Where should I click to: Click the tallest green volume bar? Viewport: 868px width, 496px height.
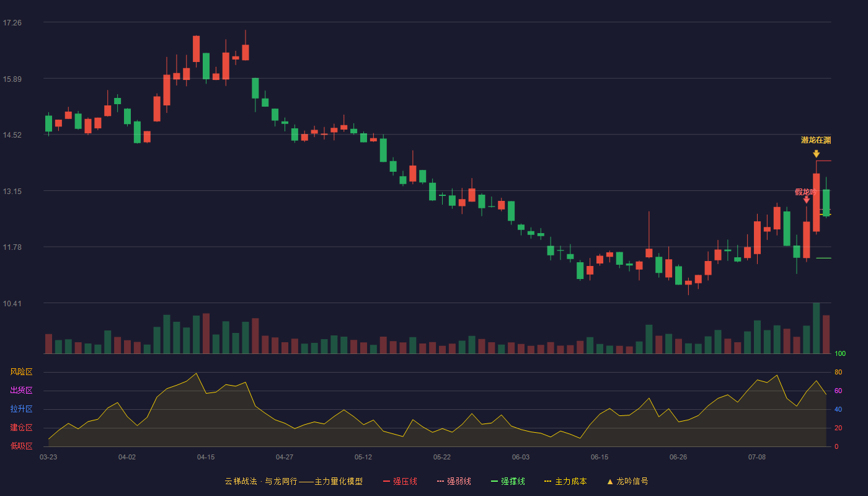[817, 328]
